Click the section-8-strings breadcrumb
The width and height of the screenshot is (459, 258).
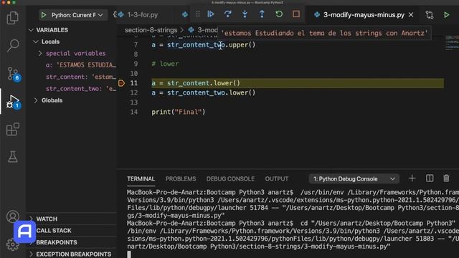click(151, 30)
